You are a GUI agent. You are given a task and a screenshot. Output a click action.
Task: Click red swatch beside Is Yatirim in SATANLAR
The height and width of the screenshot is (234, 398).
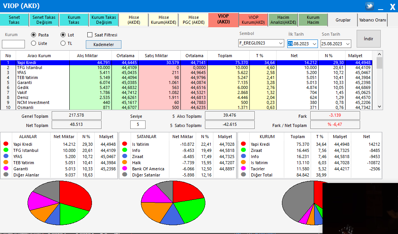[x=124, y=144]
